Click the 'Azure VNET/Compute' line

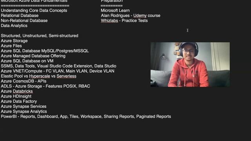tap(58, 71)
